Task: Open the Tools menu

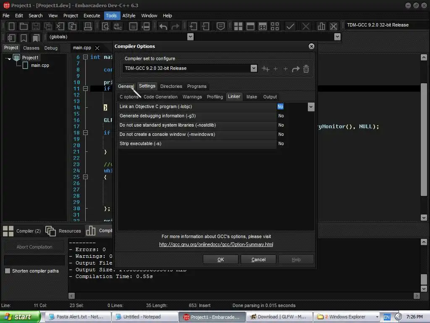Action: click(111, 16)
